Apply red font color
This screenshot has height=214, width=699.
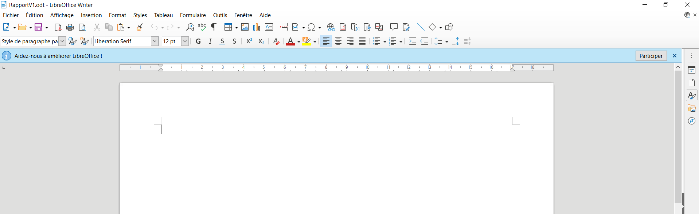pos(290,41)
